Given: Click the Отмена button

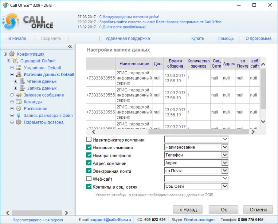Looking at the screenshot, I should click(x=258, y=209).
